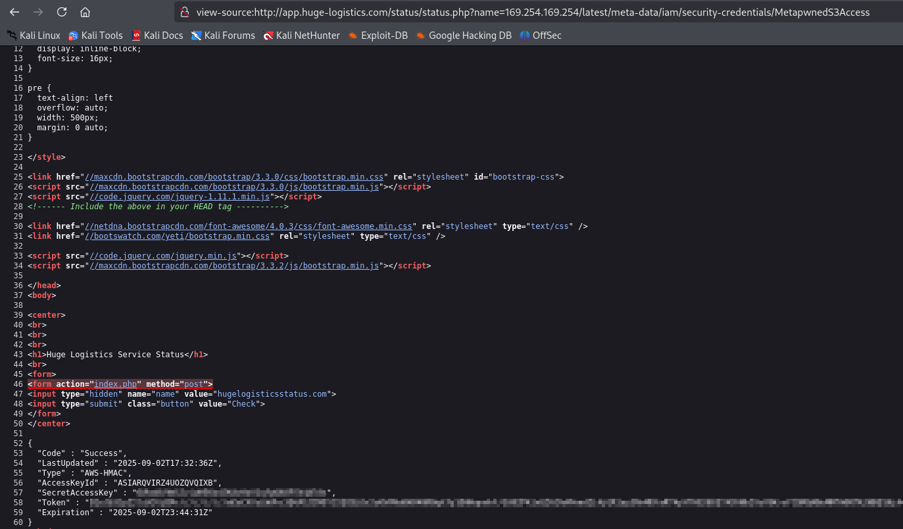Image resolution: width=903 pixels, height=529 pixels.
Task: Click the <body> tag on line 37
Action: 42,295
